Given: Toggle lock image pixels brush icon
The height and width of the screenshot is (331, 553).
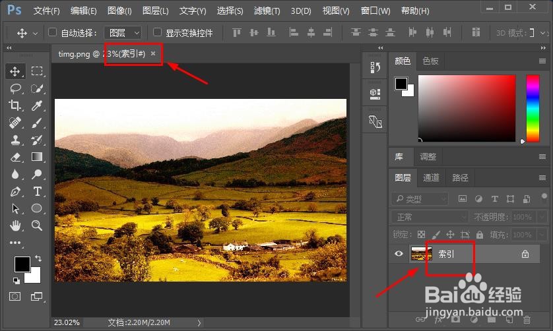Looking at the screenshot, I should coord(436,235).
